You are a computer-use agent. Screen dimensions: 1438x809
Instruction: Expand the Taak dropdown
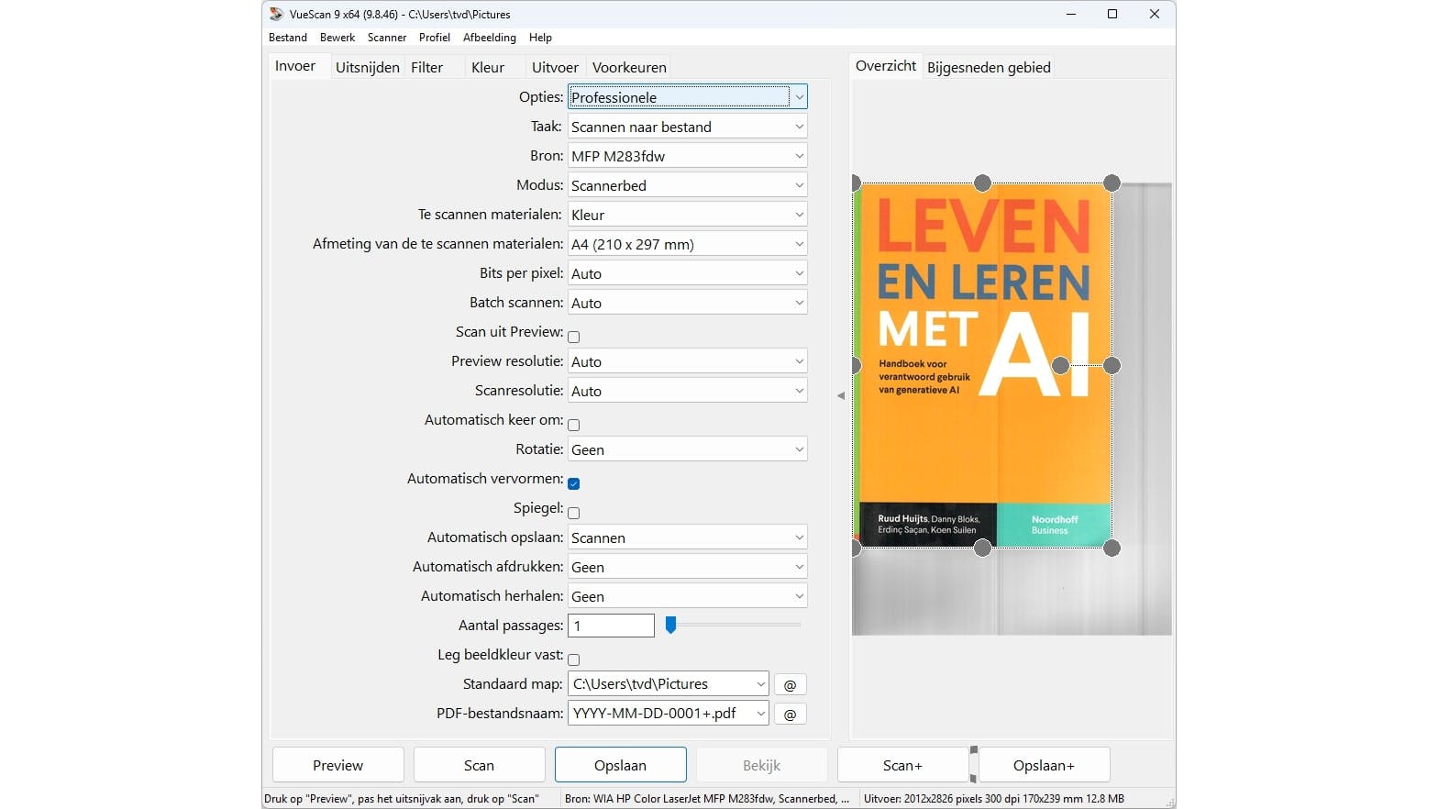pos(688,127)
